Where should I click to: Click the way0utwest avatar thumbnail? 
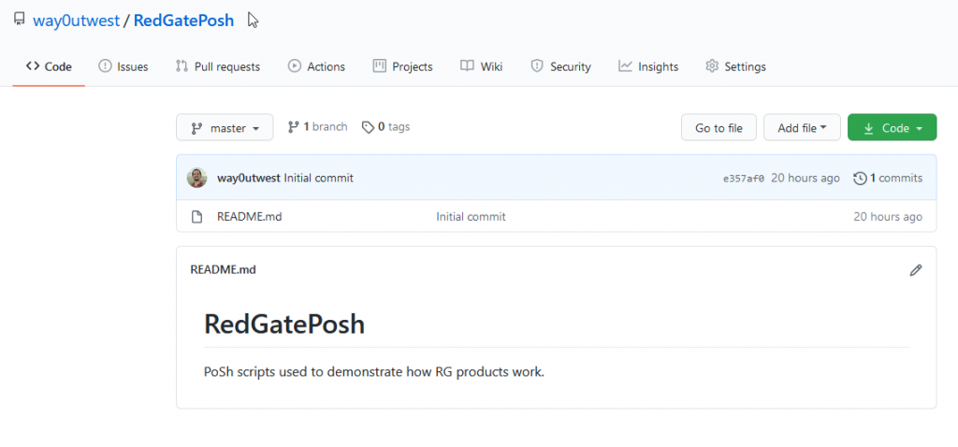[x=197, y=178]
